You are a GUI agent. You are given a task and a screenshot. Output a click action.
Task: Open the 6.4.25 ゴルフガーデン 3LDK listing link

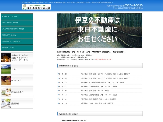[105, 74]
